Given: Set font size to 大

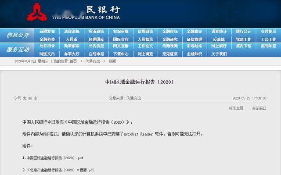Looking at the screenshot, I should pyautogui.click(x=25, y=98).
